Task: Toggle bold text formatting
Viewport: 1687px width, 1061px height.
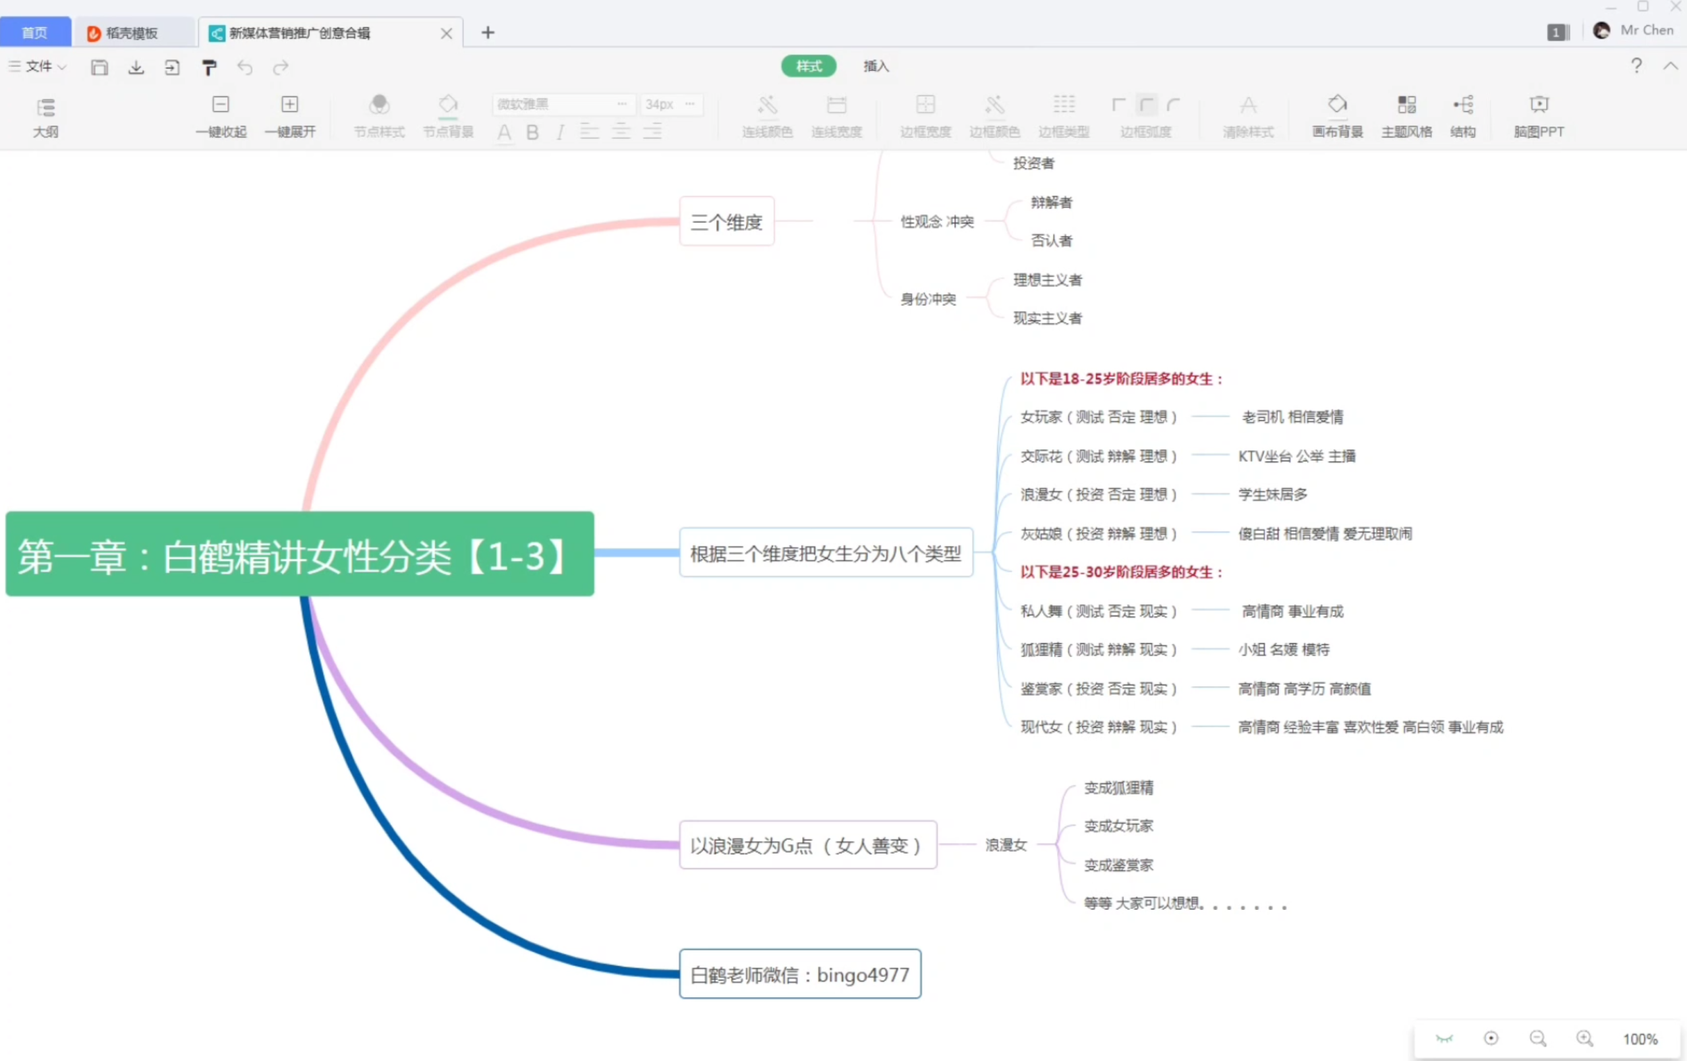Action: [532, 132]
